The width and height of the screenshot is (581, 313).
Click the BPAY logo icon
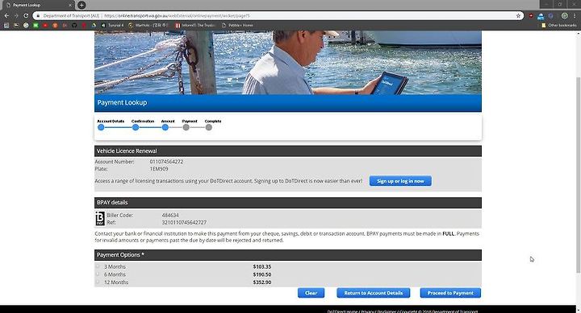coord(100,218)
